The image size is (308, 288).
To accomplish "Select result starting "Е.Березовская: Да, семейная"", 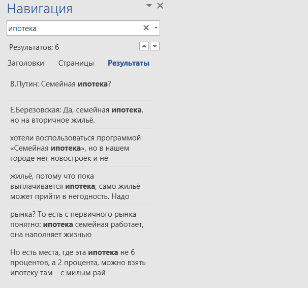I will 76,115.
